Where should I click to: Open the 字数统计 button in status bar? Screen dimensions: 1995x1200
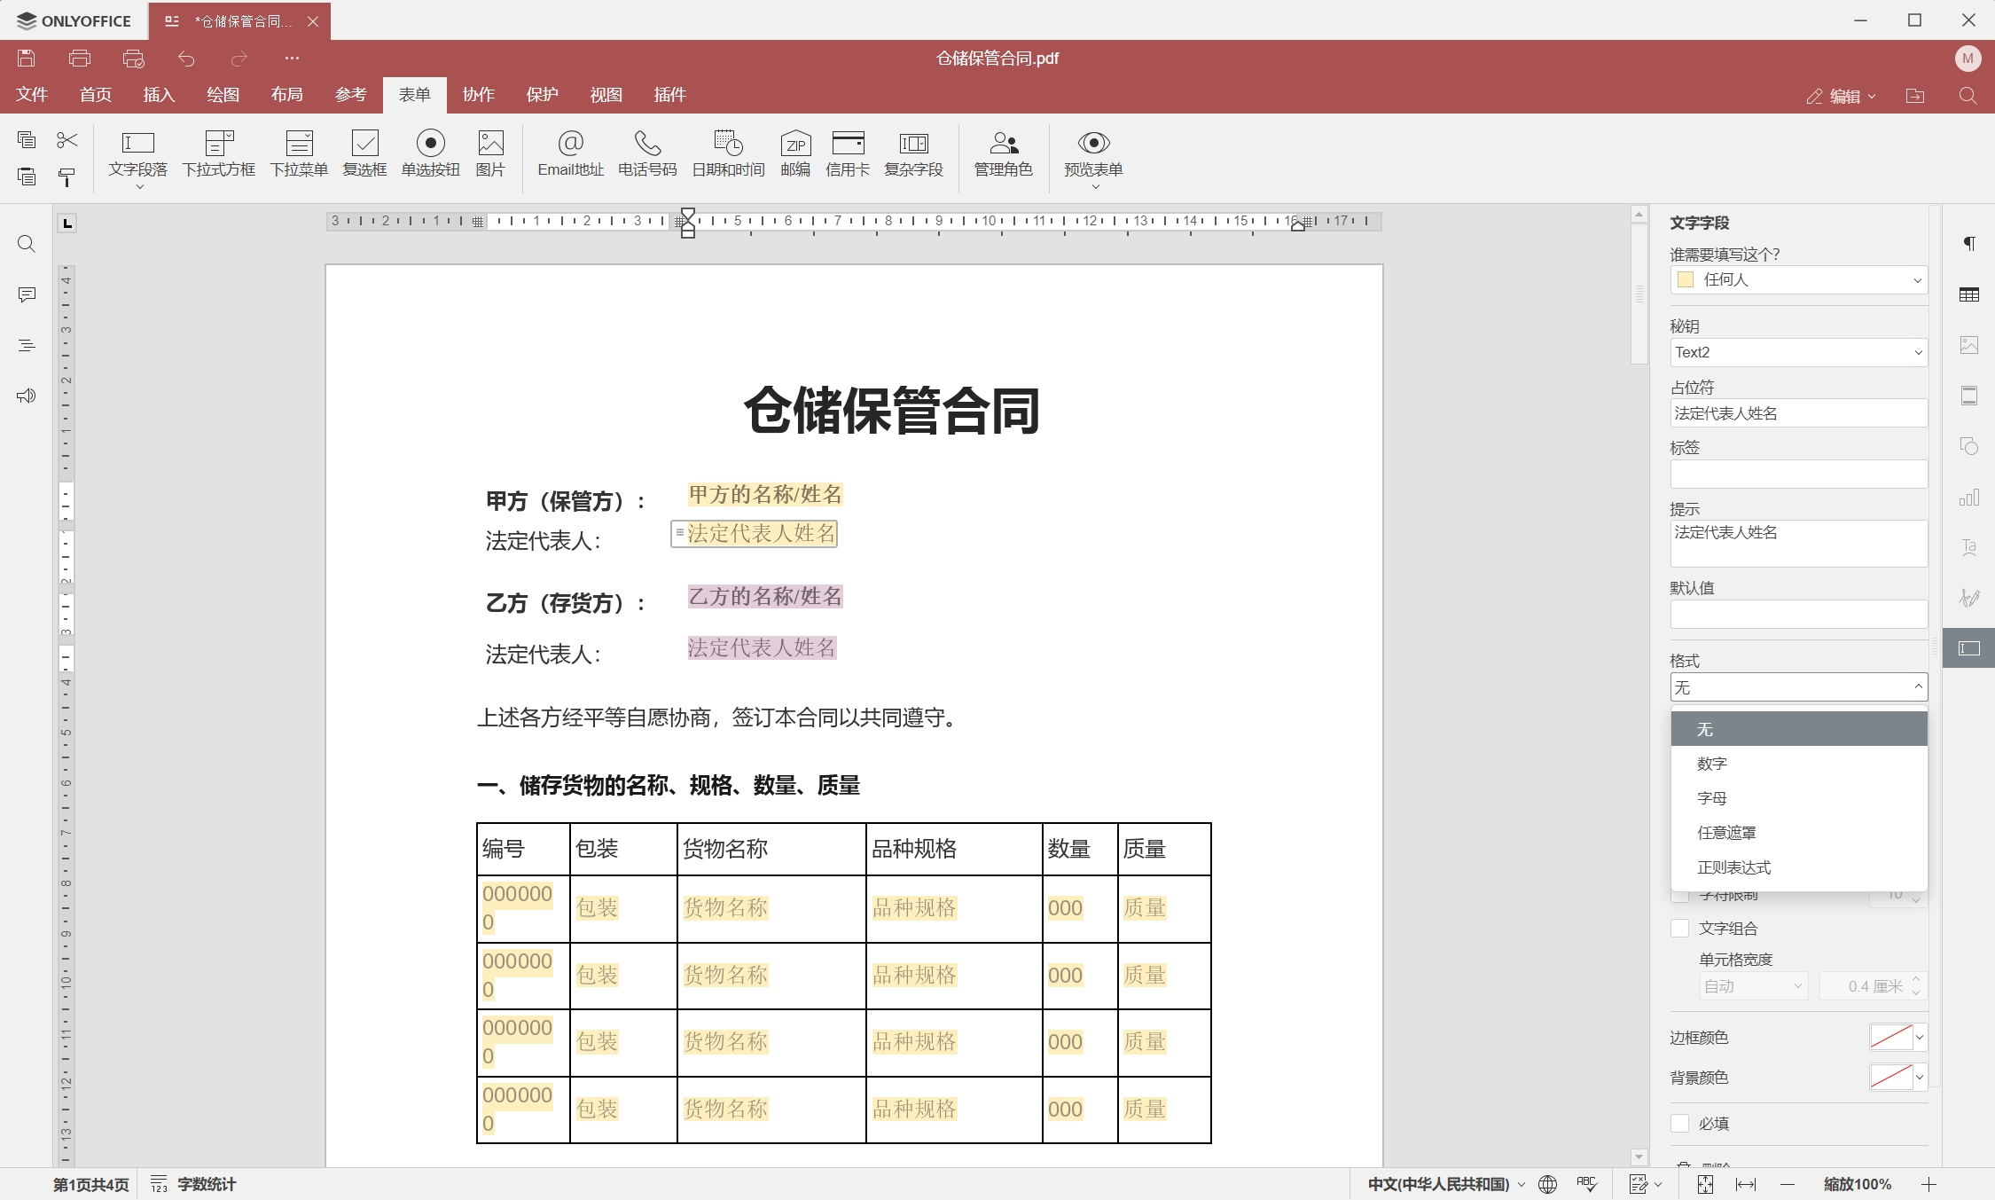point(193,1184)
